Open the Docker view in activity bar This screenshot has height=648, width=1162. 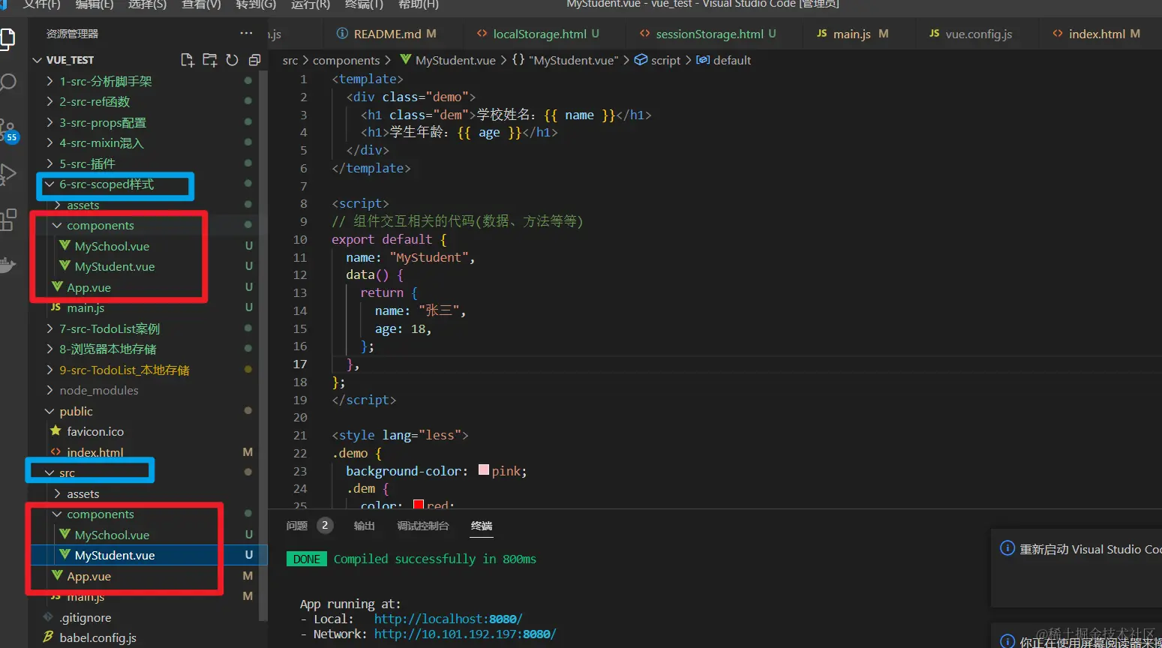click(8, 264)
